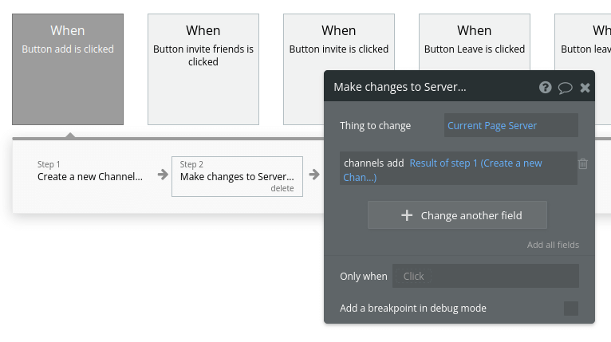The image size is (611, 342).
Task: Click the arrow after Step 2
Action: tap(314, 175)
